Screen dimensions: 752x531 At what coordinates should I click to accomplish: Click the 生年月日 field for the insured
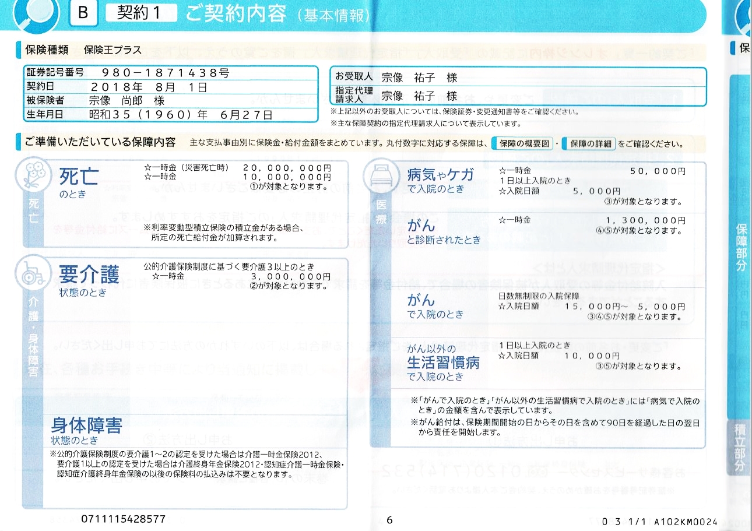click(180, 115)
